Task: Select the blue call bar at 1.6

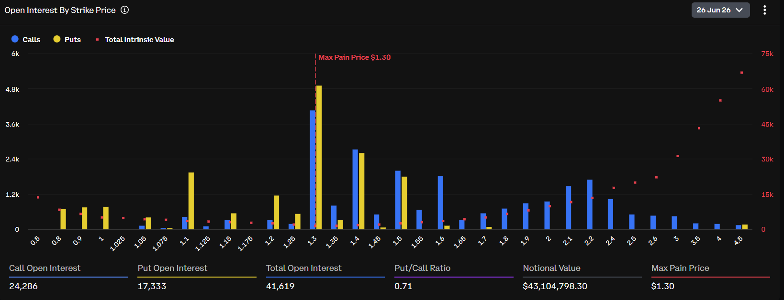Action: (440, 203)
